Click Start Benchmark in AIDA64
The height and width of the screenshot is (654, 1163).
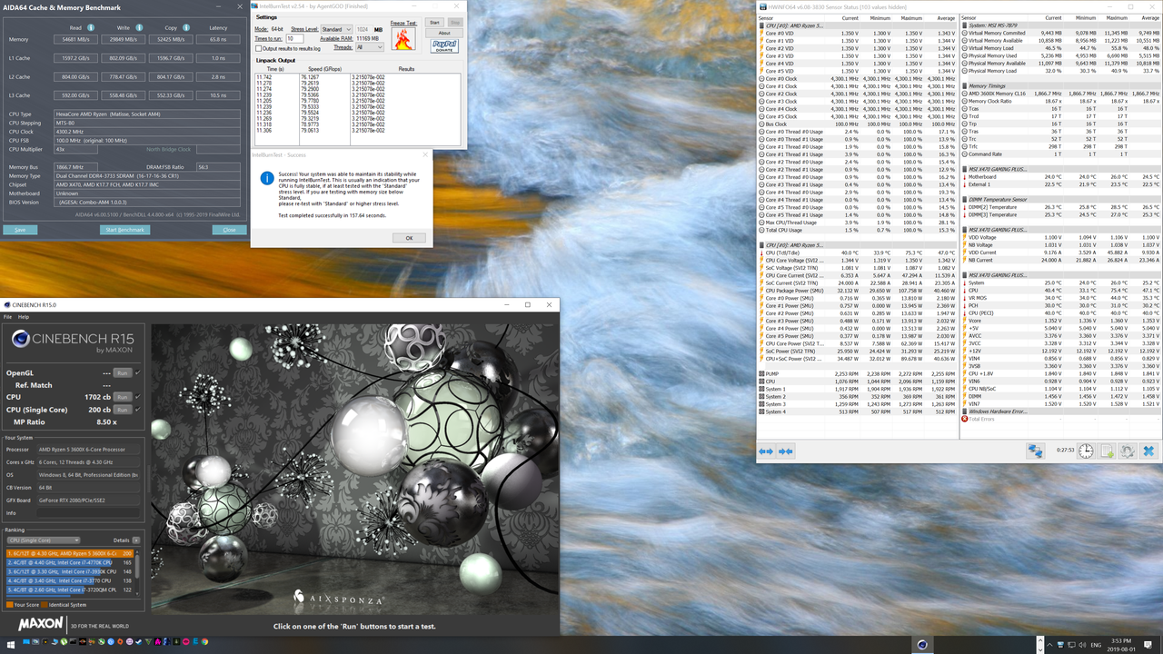[124, 230]
